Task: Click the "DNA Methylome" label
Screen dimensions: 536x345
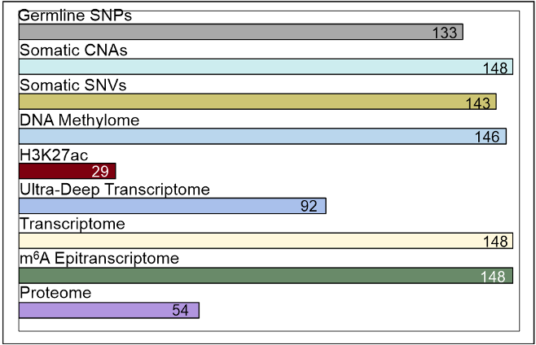Action: 79,120
